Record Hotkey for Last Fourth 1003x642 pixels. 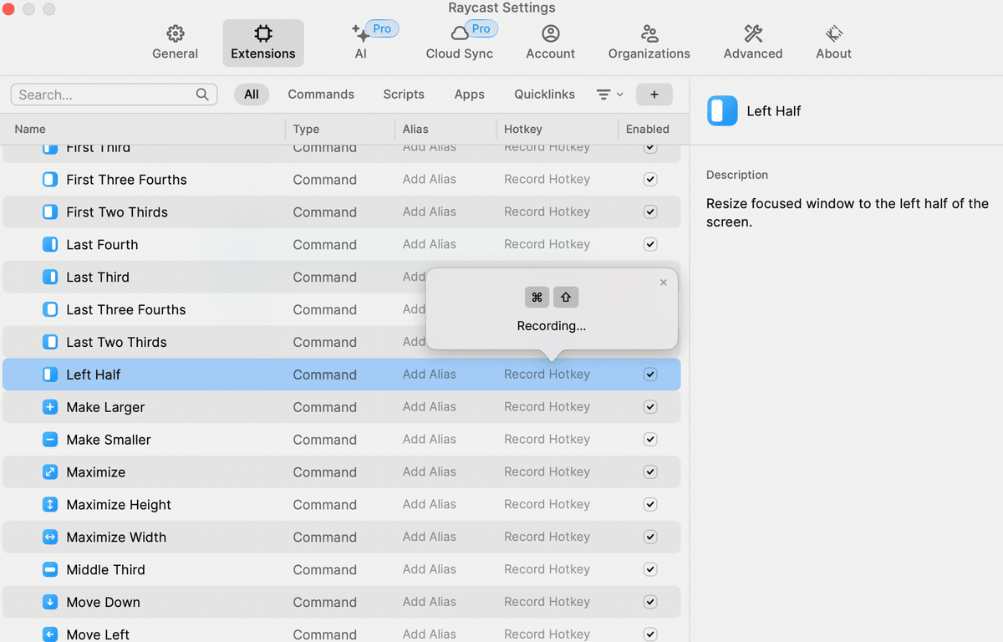[x=547, y=244]
